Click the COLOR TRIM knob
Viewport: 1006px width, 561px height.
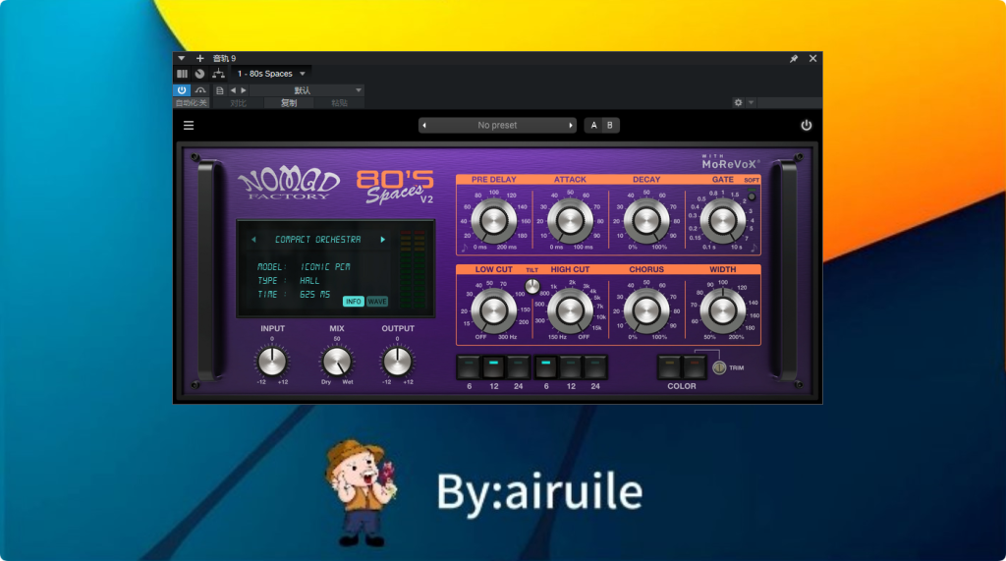pyautogui.click(x=719, y=367)
